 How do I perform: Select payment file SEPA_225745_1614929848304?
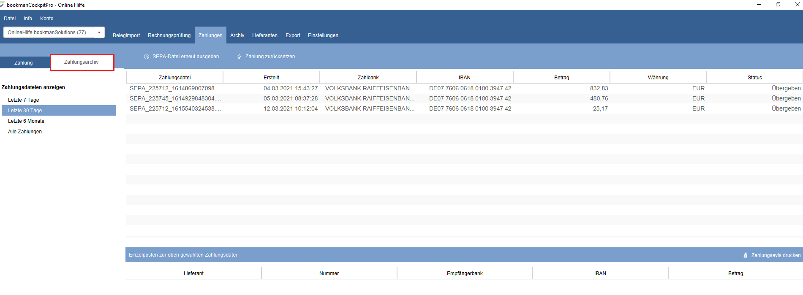(175, 99)
